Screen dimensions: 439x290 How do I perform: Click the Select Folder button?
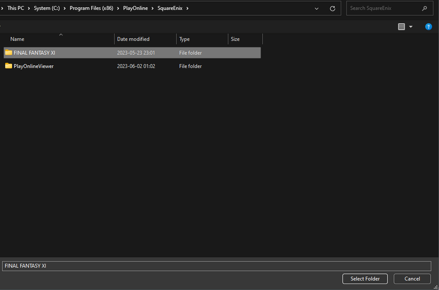pos(365,279)
